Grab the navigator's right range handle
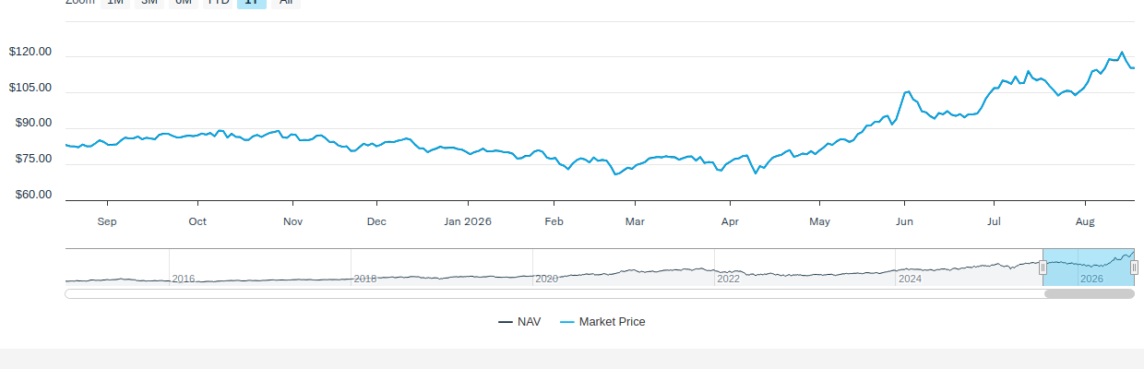This screenshot has width=1144, height=369. [1134, 268]
